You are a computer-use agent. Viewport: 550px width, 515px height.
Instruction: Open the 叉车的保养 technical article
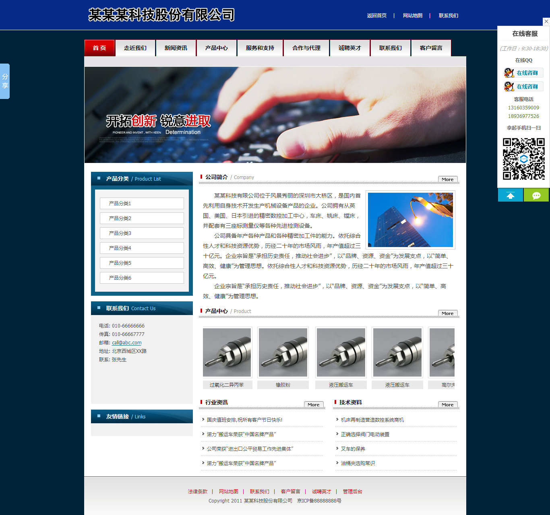pos(353,449)
